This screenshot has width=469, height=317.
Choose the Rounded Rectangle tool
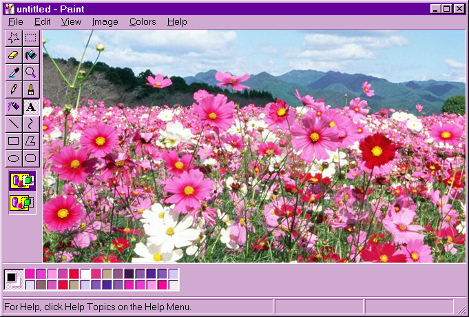pos(31,158)
